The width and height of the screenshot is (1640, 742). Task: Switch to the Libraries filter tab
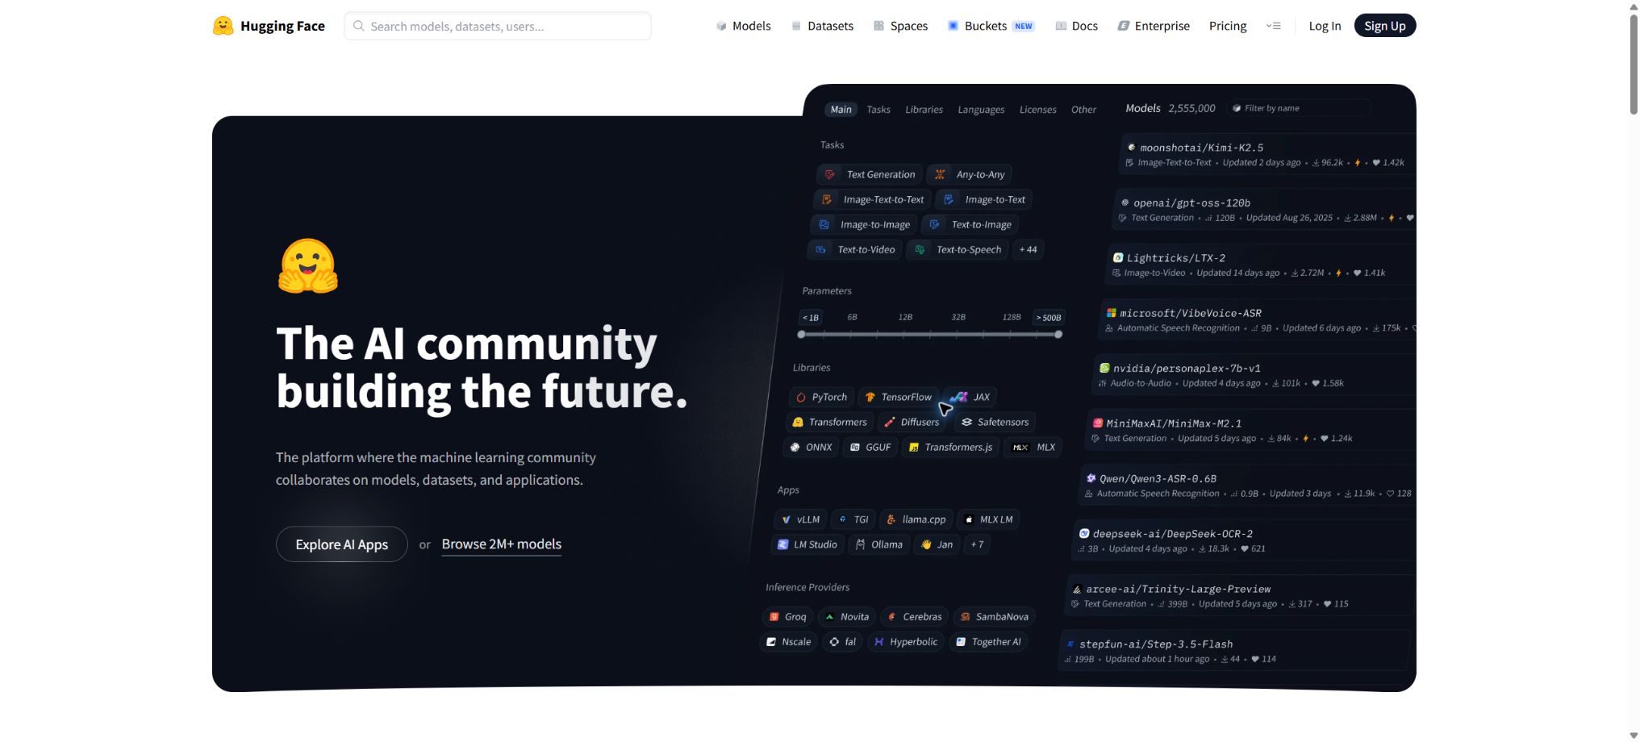click(924, 110)
